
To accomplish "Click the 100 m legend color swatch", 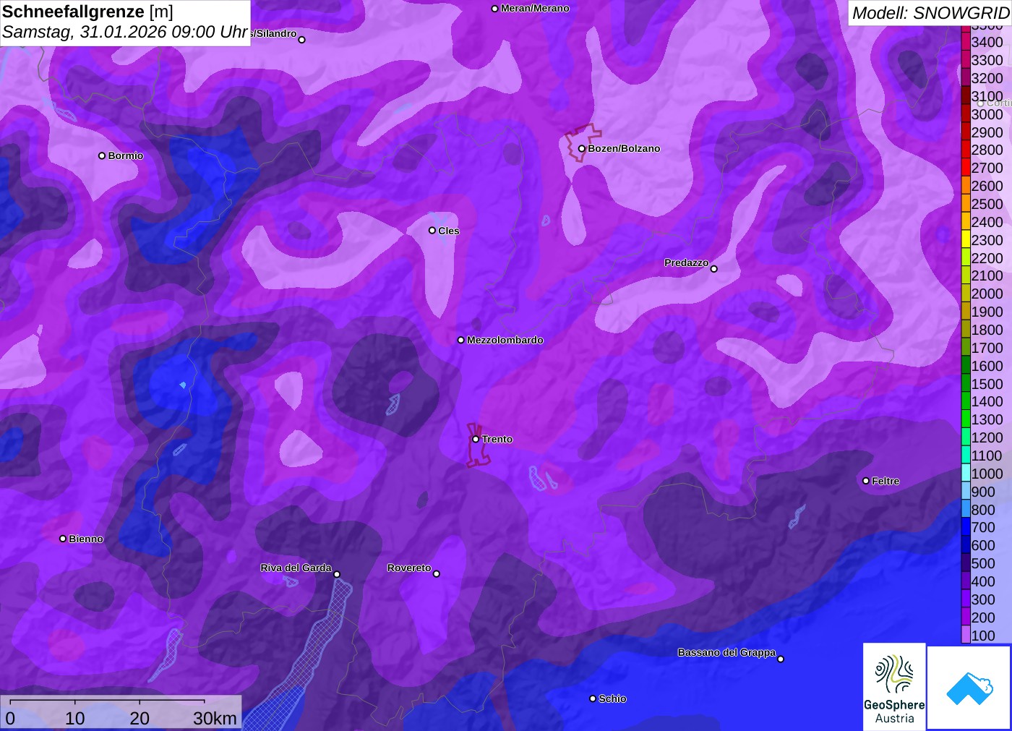I will [966, 636].
